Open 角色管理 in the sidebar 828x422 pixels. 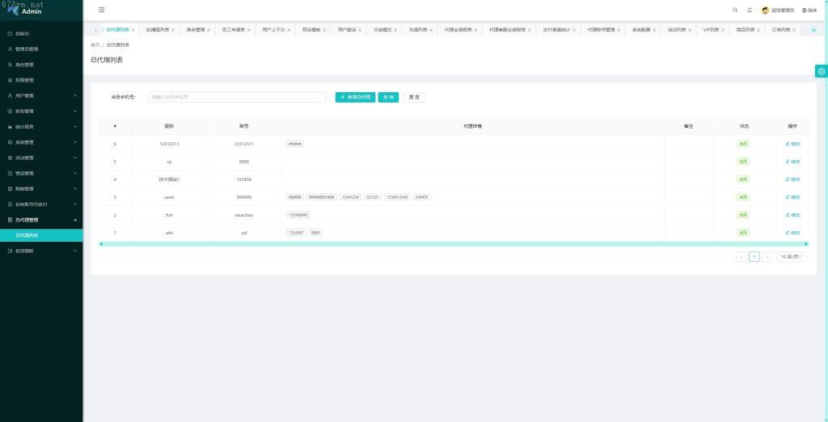coord(41,65)
